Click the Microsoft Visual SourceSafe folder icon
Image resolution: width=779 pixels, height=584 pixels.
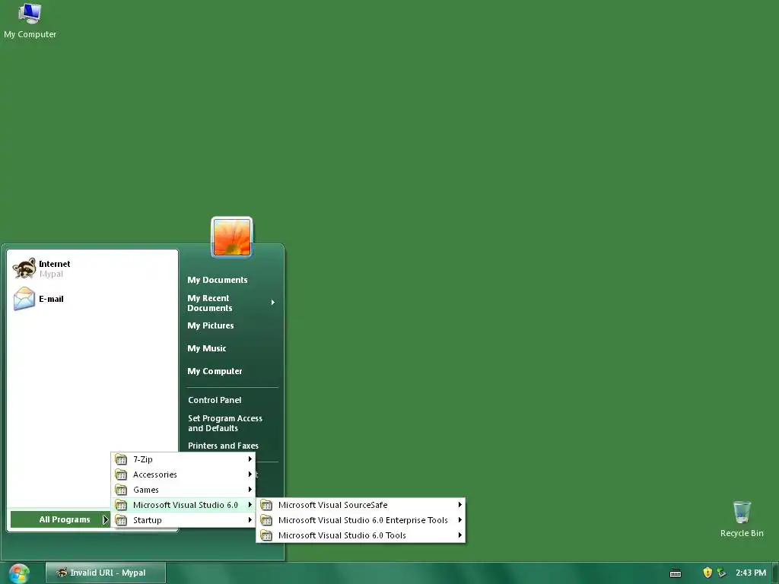click(x=266, y=505)
